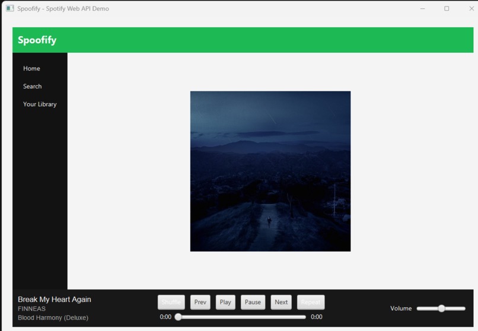This screenshot has height=331, width=478.
Task: Open the Home page in sidebar
Action: (31, 68)
